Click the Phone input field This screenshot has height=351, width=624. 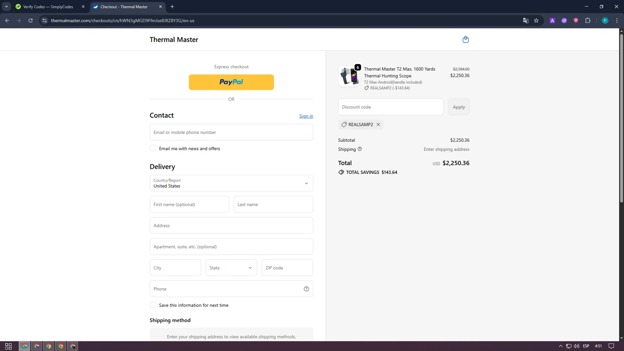[231, 289]
